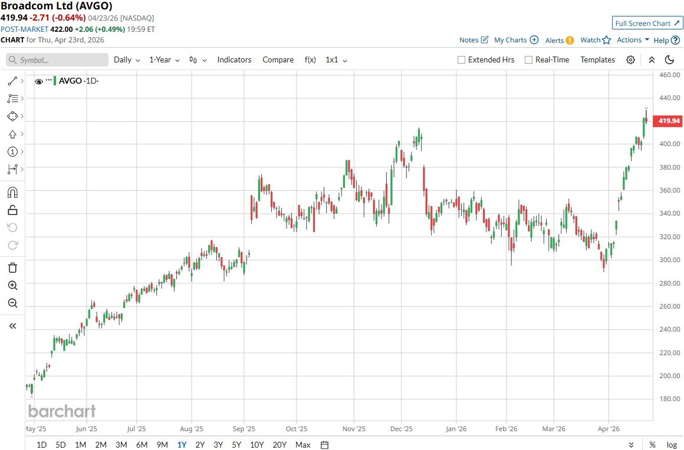The height and width of the screenshot is (450, 684).
Task: Pick the numbered annotation tool
Action: pyautogui.click(x=12, y=151)
